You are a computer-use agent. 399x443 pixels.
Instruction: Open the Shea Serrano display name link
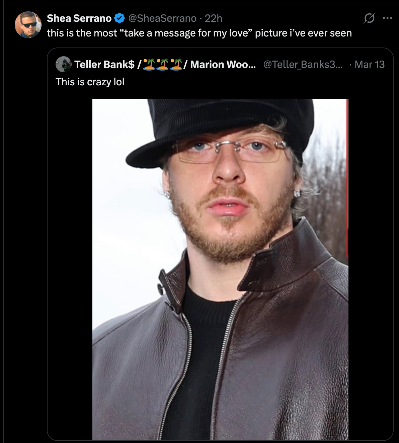coord(79,18)
